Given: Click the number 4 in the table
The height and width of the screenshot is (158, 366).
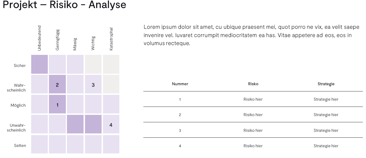Looking at the screenshot, I should click(x=180, y=146).
